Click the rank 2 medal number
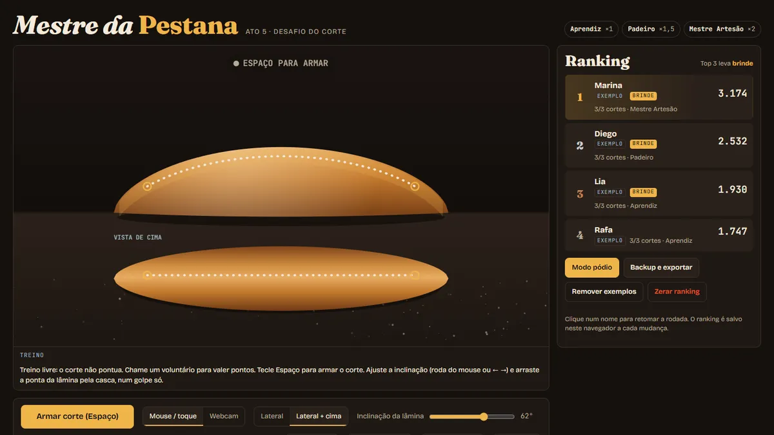 pyautogui.click(x=580, y=146)
